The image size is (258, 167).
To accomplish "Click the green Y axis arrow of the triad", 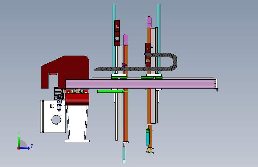I will pos(19,142).
